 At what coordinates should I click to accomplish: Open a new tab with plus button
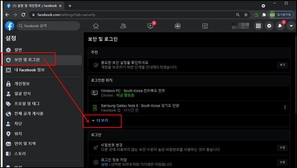(70, 6)
